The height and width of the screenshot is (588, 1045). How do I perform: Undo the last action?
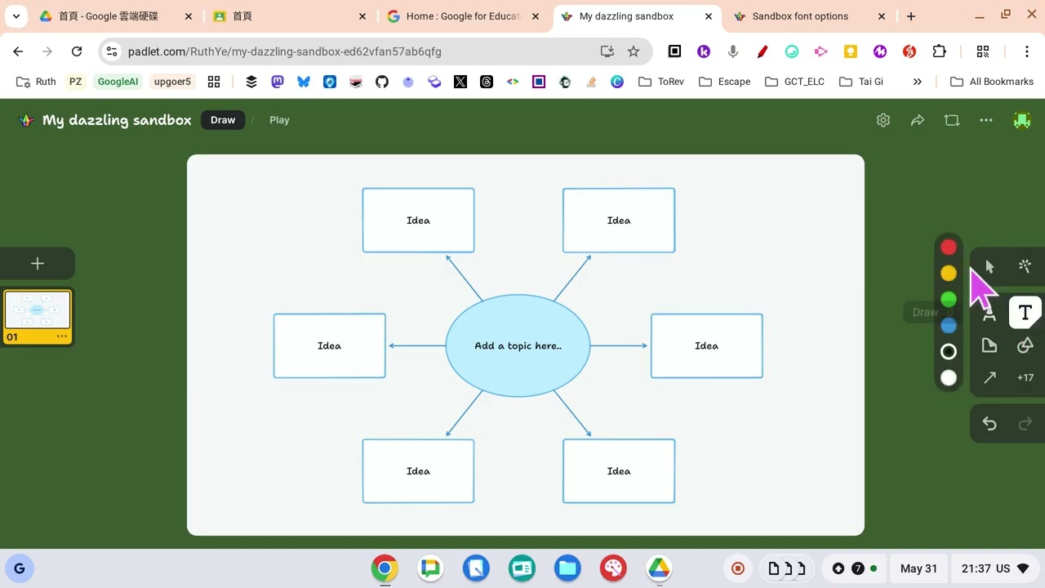coord(989,423)
